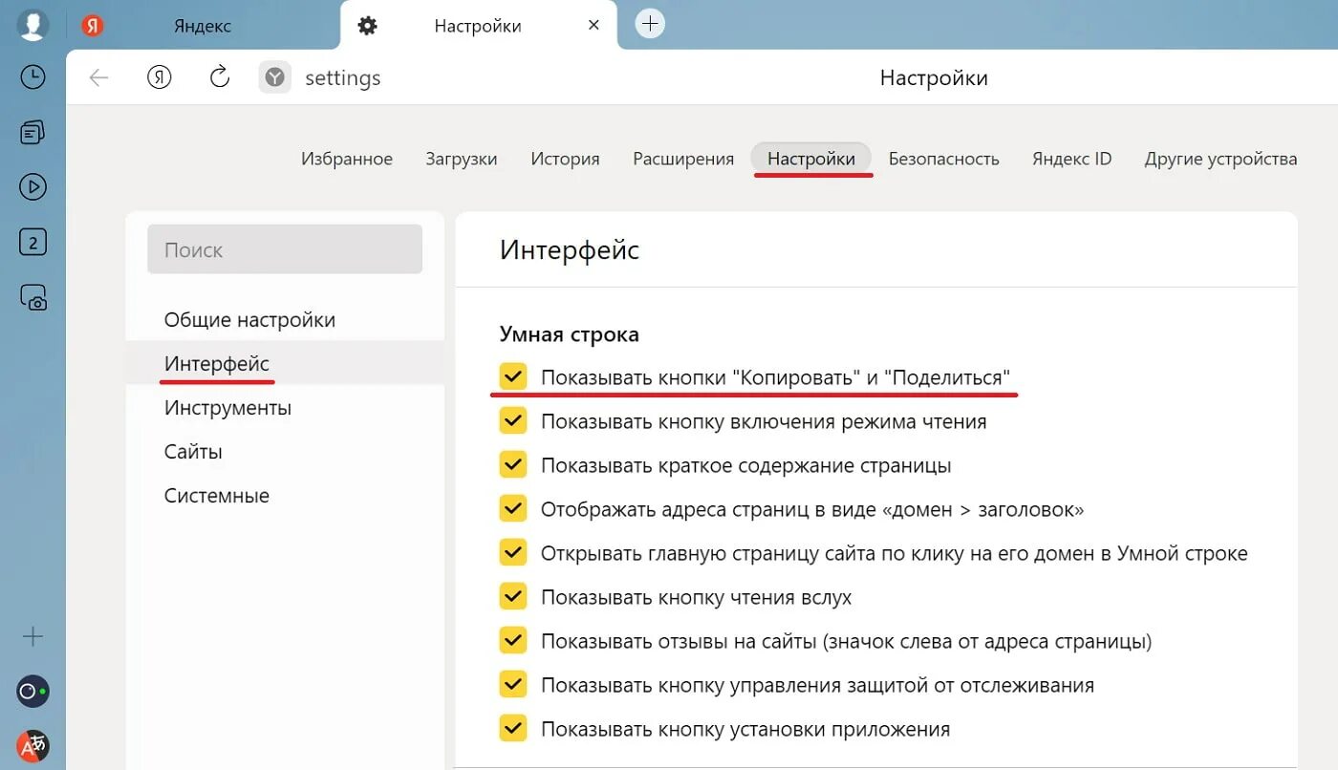Screen dimensions: 1338x770
Task: Open the Расширения section
Action: click(x=683, y=159)
